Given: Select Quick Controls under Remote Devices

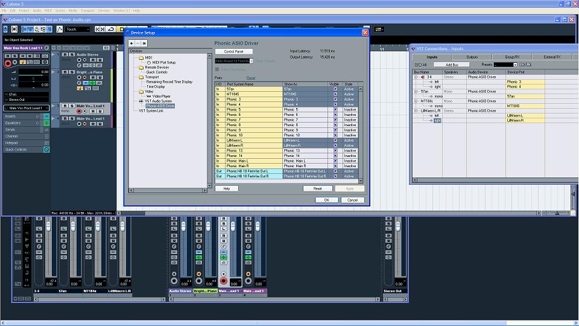Looking at the screenshot, I should pyautogui.click(x=157, y=72).
